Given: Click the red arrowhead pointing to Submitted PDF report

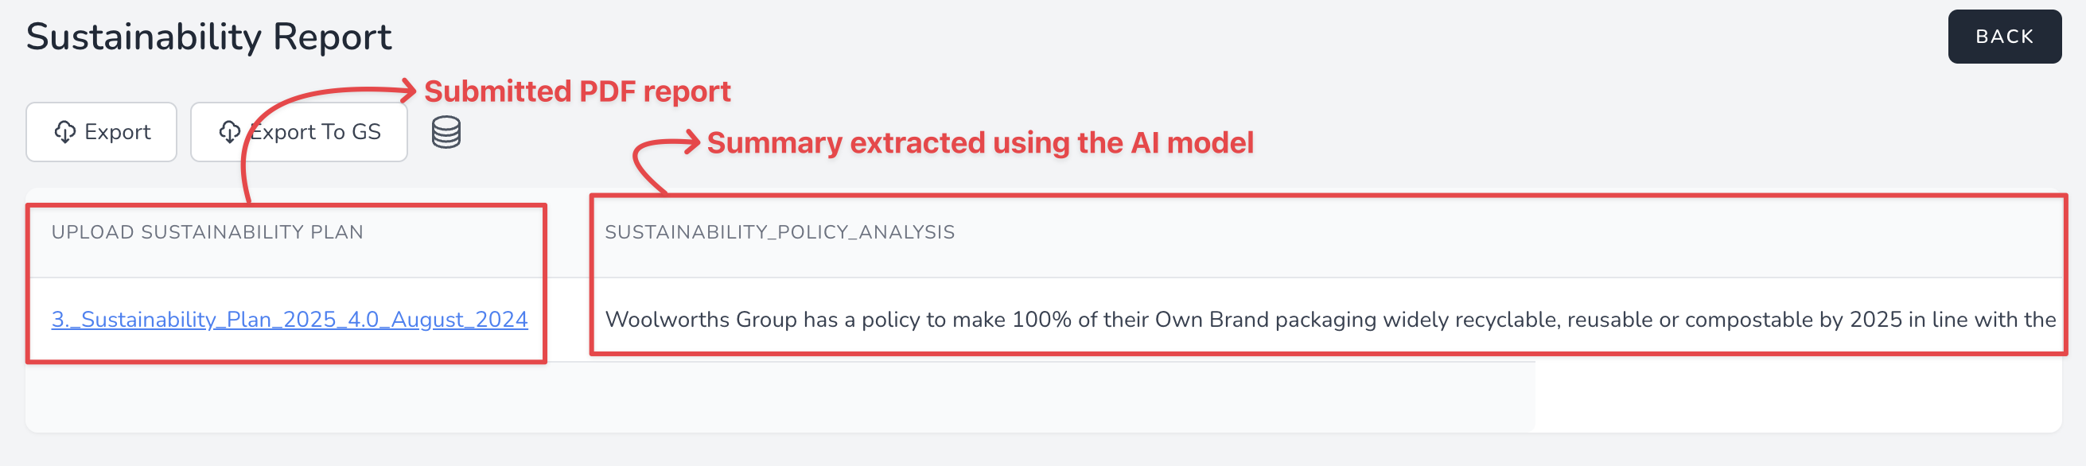Looking at the screenshot, I should point(407,90).
